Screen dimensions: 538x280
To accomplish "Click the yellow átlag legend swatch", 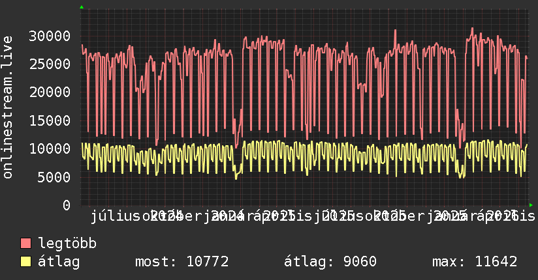I will pyautogui.click(x=26, y=262).
